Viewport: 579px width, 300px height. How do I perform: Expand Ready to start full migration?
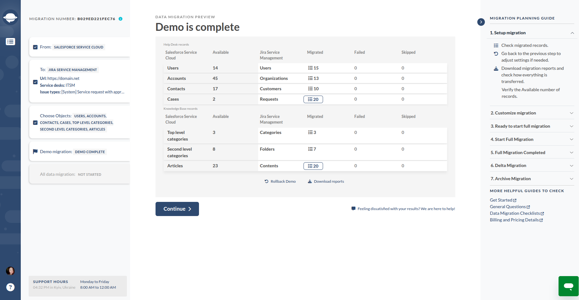pyautogui.click(x=532, y=126)
